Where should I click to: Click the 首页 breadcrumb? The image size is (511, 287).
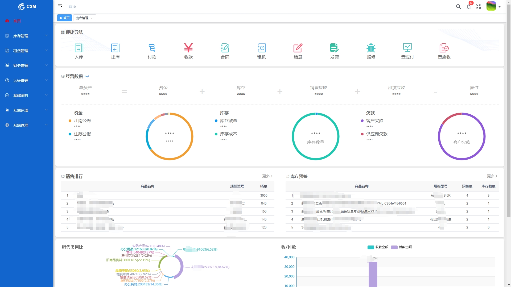[72, 7]
